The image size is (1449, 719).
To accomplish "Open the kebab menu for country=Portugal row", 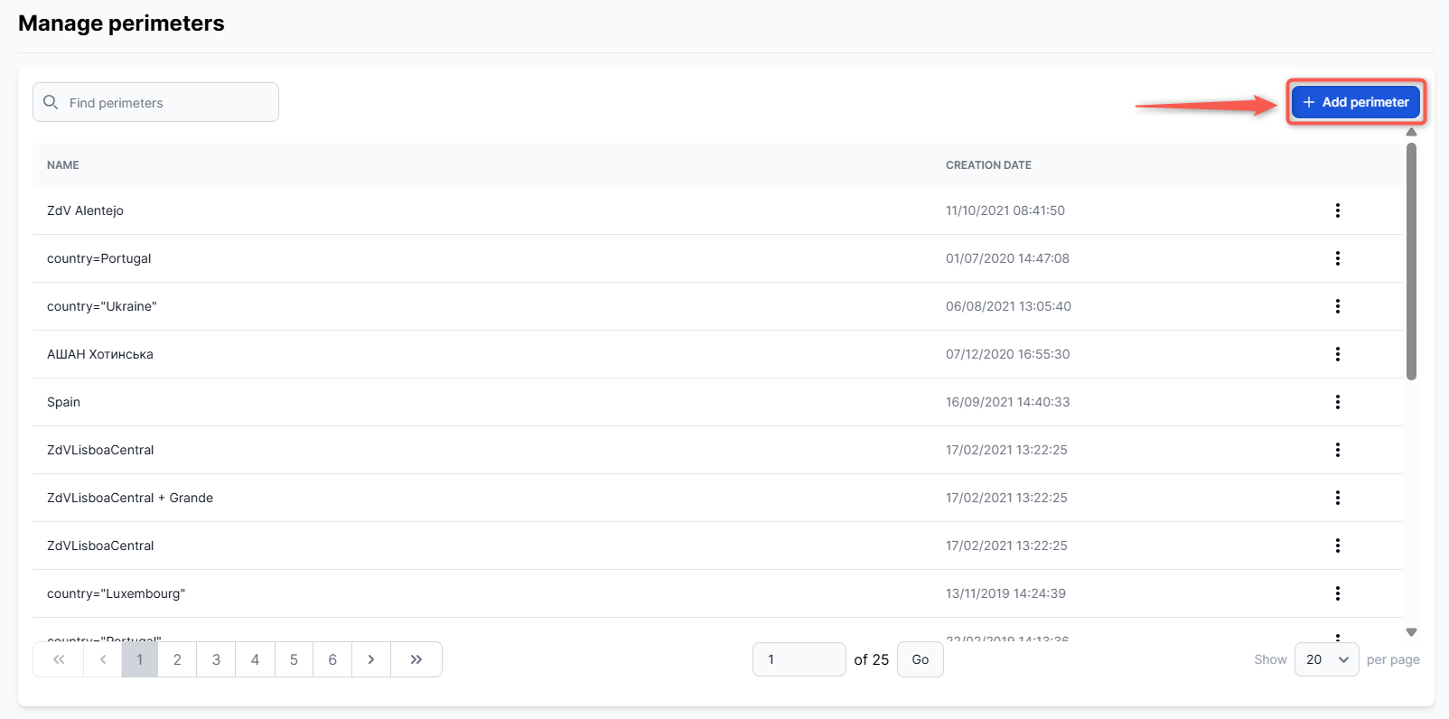I will (1337, 258).
